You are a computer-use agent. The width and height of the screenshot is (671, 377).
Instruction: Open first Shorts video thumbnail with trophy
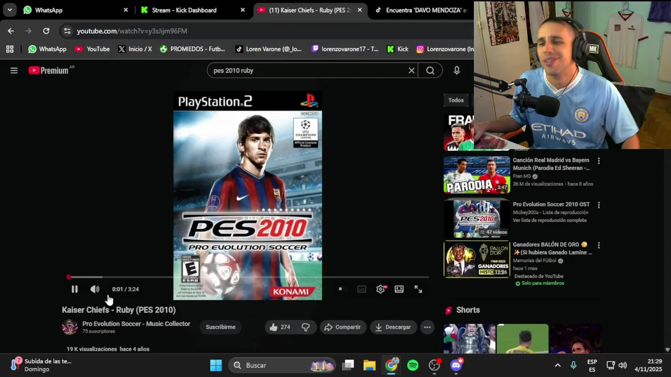click(x=469, y=339)
